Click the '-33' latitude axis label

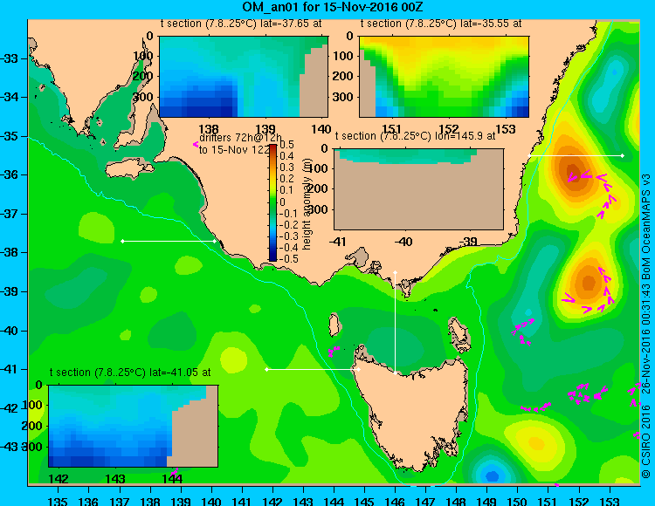(x=10, y=58)
